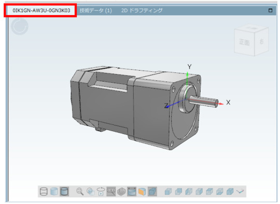Click the zoom magnifier tool

pyautogui.click(x=80, y=192)
